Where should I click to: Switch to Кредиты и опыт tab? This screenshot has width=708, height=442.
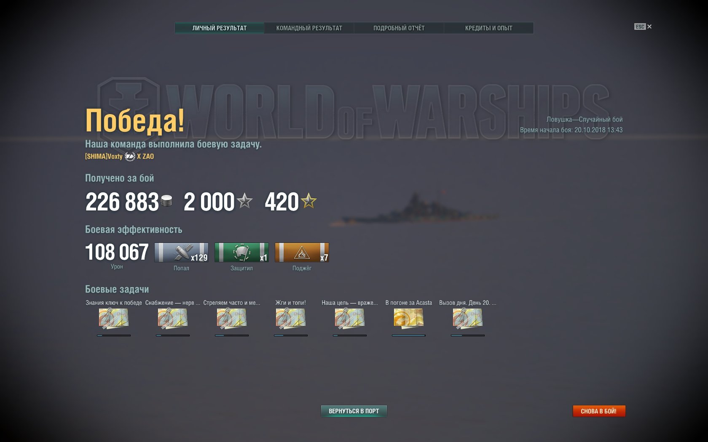[x=488, y=28]
